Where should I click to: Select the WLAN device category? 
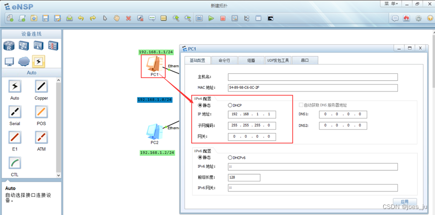click(39, 45)
